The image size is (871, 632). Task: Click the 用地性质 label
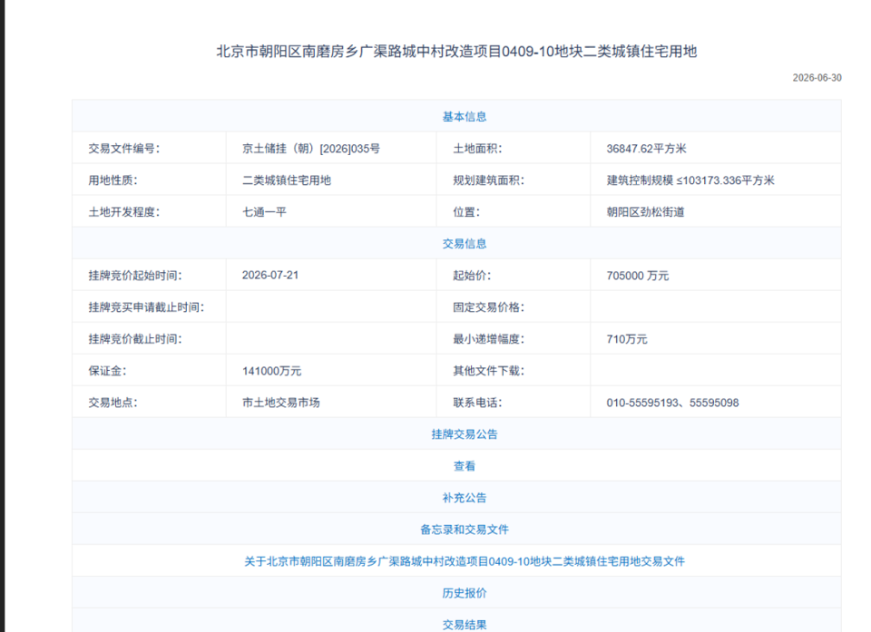pyautogui.click(x=113, y=180)
